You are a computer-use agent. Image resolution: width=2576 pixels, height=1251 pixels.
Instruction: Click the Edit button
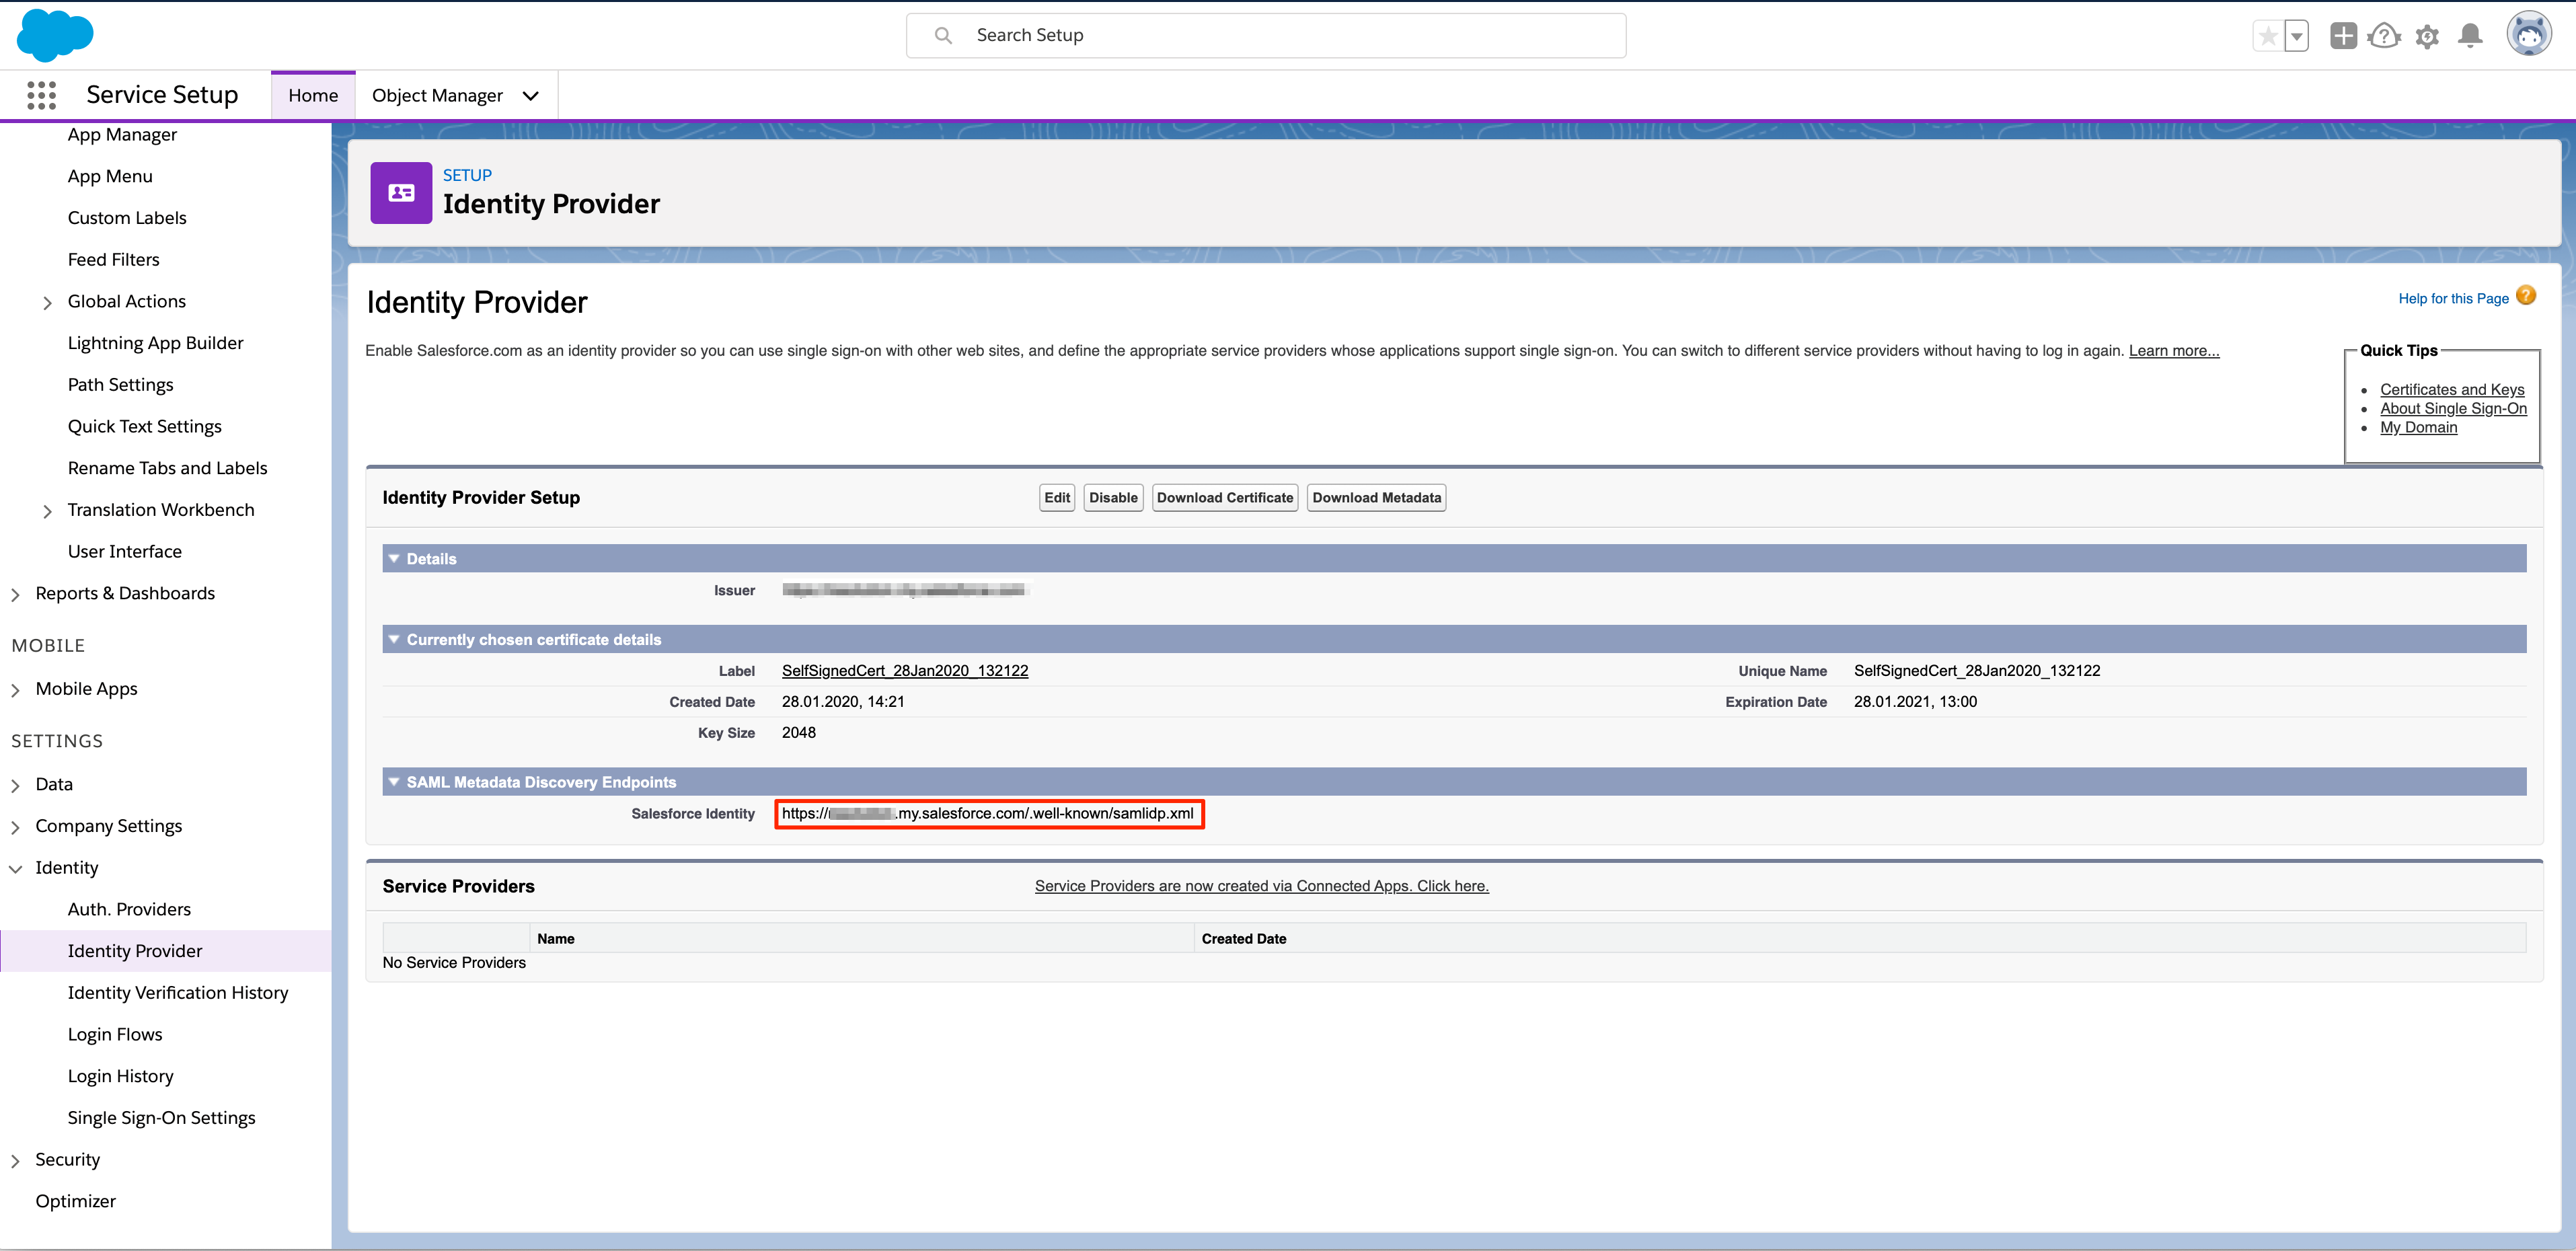coord(1057,497)
